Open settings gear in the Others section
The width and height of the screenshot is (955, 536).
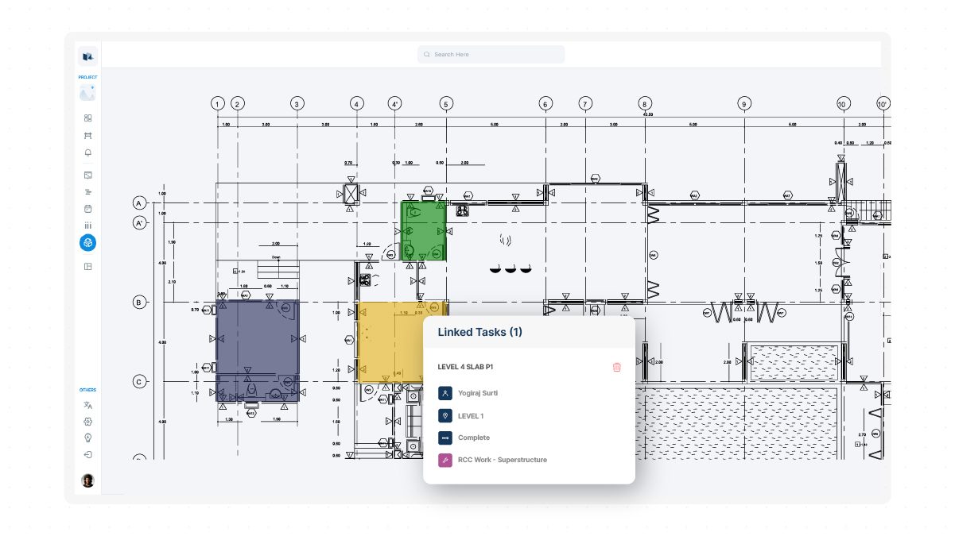[87, 421]
